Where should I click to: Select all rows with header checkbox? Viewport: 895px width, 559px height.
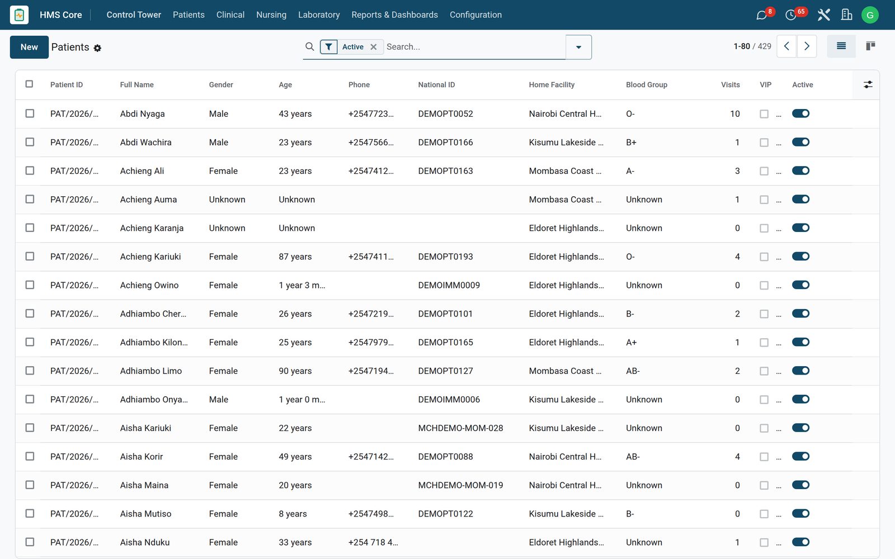tap(29, 84)
